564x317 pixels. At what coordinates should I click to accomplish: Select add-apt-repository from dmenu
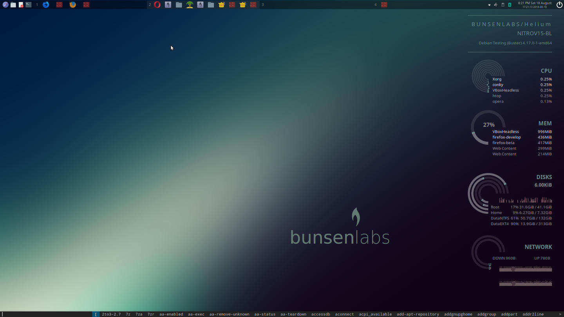pyautogui.click(x=418, y=314)
